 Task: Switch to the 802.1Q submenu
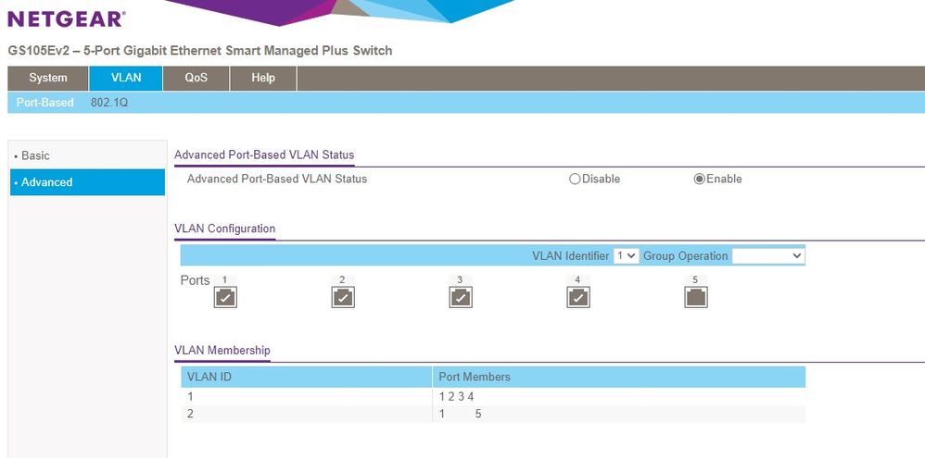109,103
